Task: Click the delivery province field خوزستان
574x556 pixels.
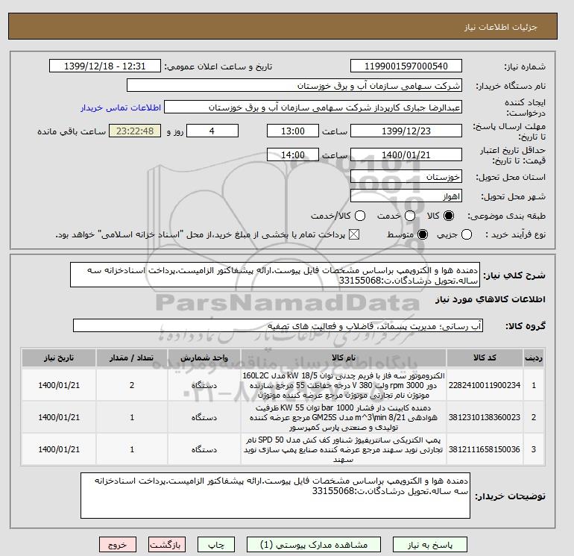Action: pyautogui.click(x=406, y=177)
